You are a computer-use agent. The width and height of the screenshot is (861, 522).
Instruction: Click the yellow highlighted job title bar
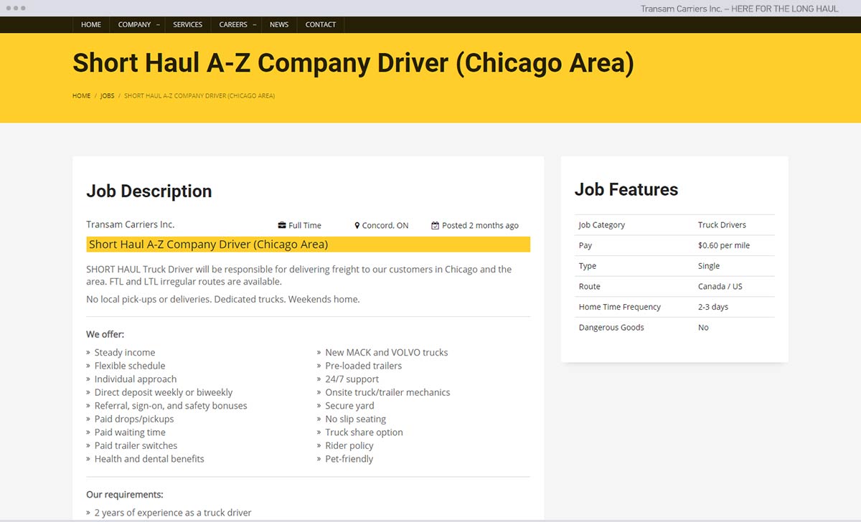308,245
